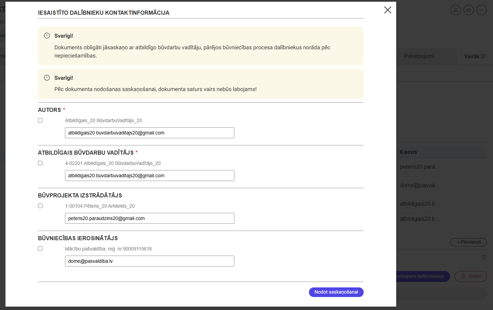Viewport: 493px width, 310px height.
Task: Click the partly hidden dalībniekiem button
Action: pyautogui.click(x=423, y=276)
